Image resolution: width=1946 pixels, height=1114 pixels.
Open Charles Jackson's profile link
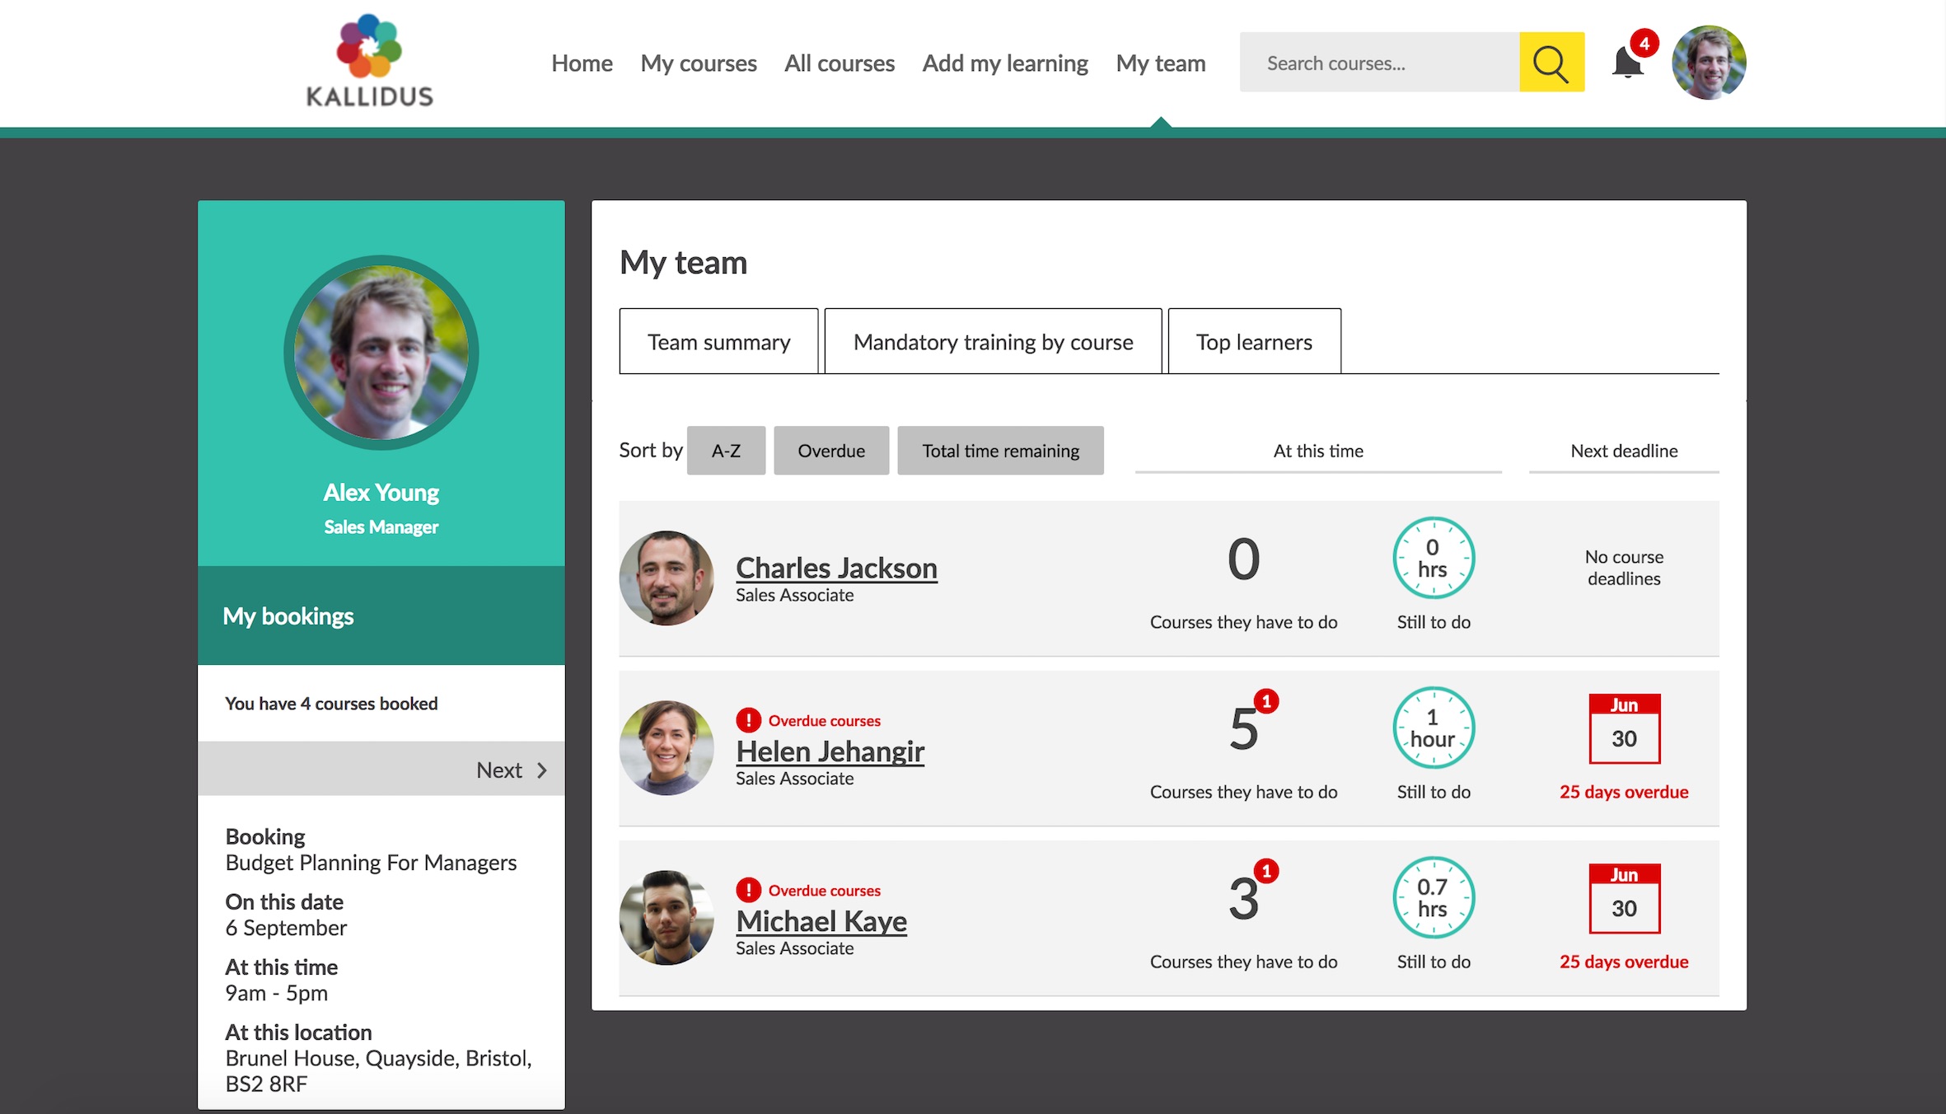click(x=836, y=568)
